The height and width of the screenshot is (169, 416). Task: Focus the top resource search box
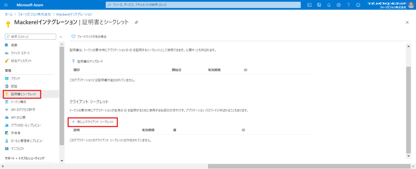[203, 5]
